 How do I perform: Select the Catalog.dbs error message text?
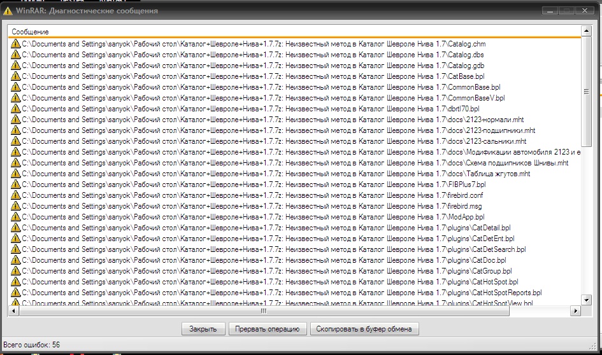(x=253, y=55)
